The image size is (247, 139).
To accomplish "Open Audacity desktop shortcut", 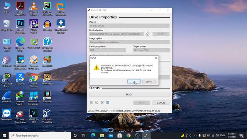I will (47, 25).
